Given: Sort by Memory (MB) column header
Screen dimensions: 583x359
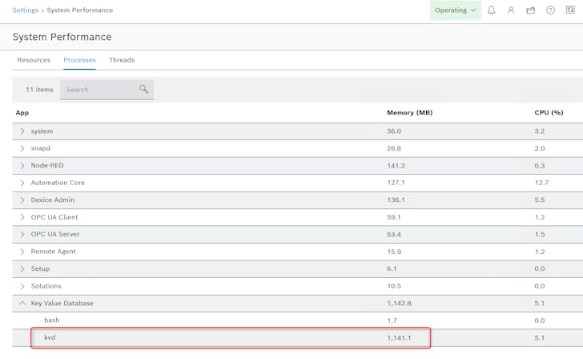Looking at the screenshot, I should point(409,113).
